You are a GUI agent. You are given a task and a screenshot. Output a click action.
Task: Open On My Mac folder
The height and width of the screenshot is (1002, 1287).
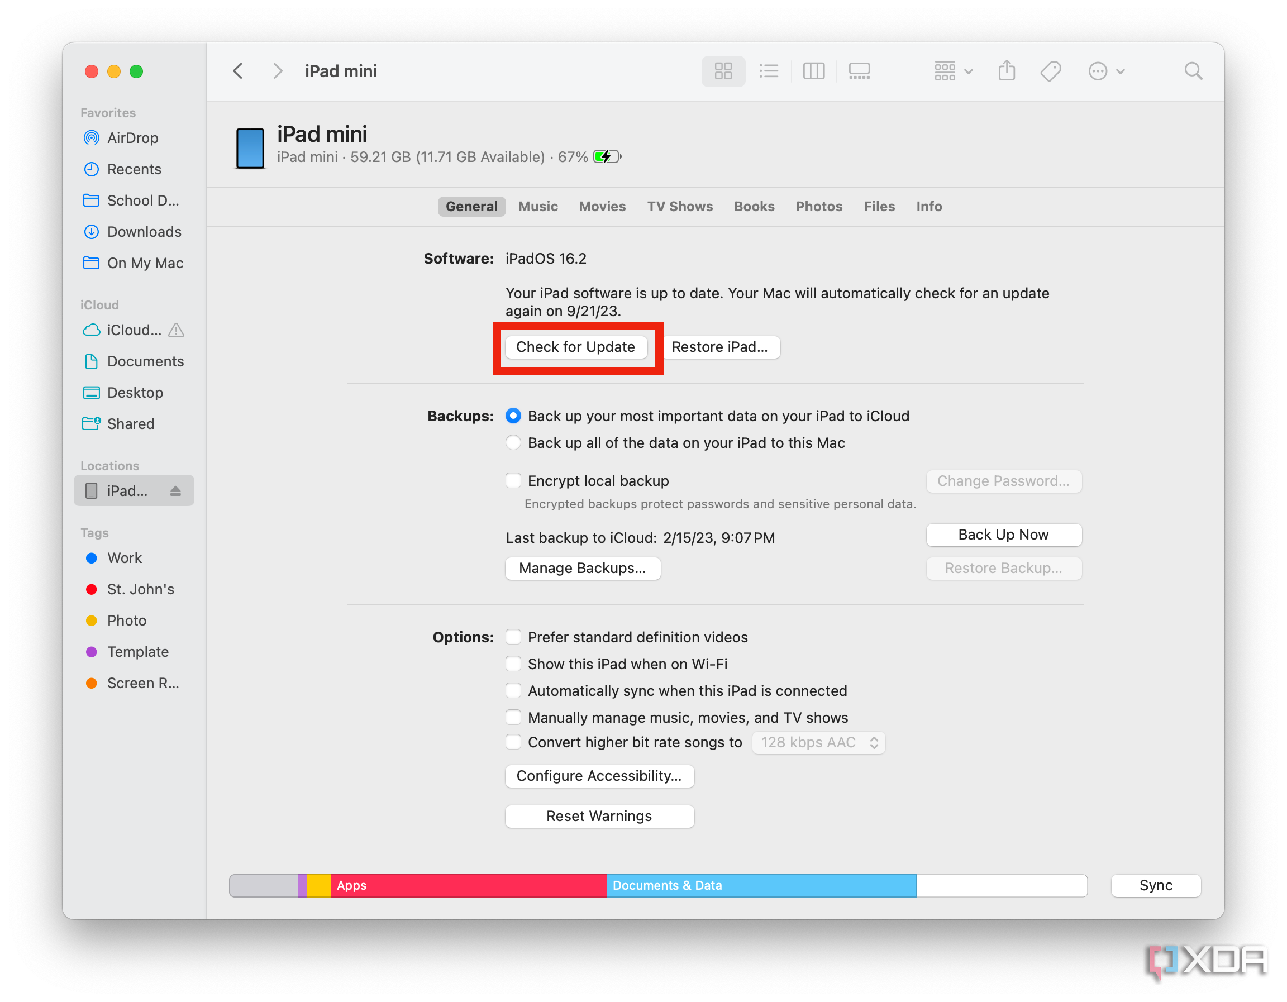click(133, 263)
